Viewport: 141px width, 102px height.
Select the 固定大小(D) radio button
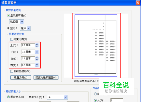pos(8,97)
